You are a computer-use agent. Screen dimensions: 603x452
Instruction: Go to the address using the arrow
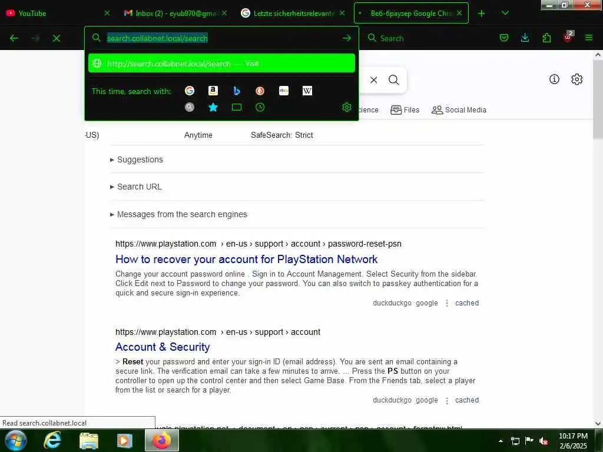click(346, 38)
